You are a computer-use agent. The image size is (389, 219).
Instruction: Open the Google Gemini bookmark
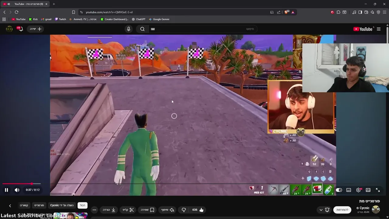pos(159,19)
